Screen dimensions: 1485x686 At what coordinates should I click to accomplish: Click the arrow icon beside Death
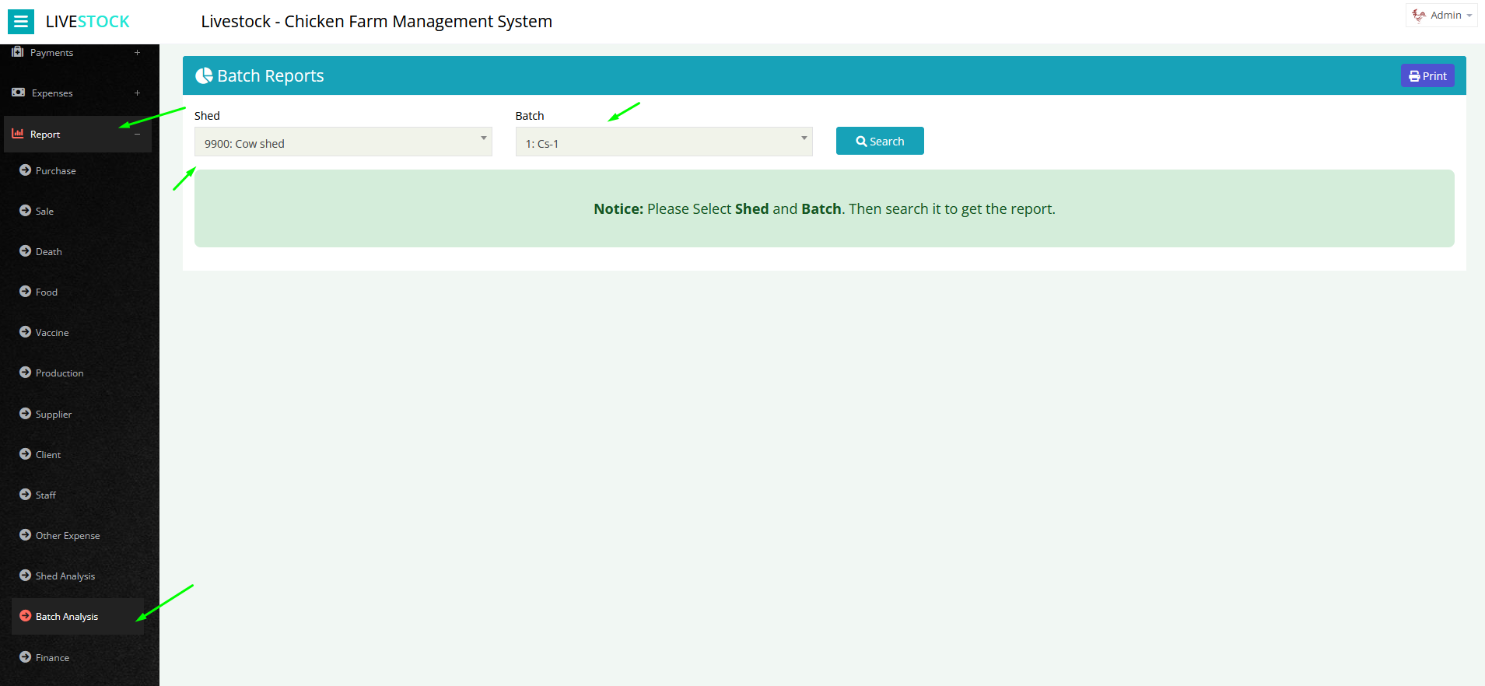click(x=26, y=251)
